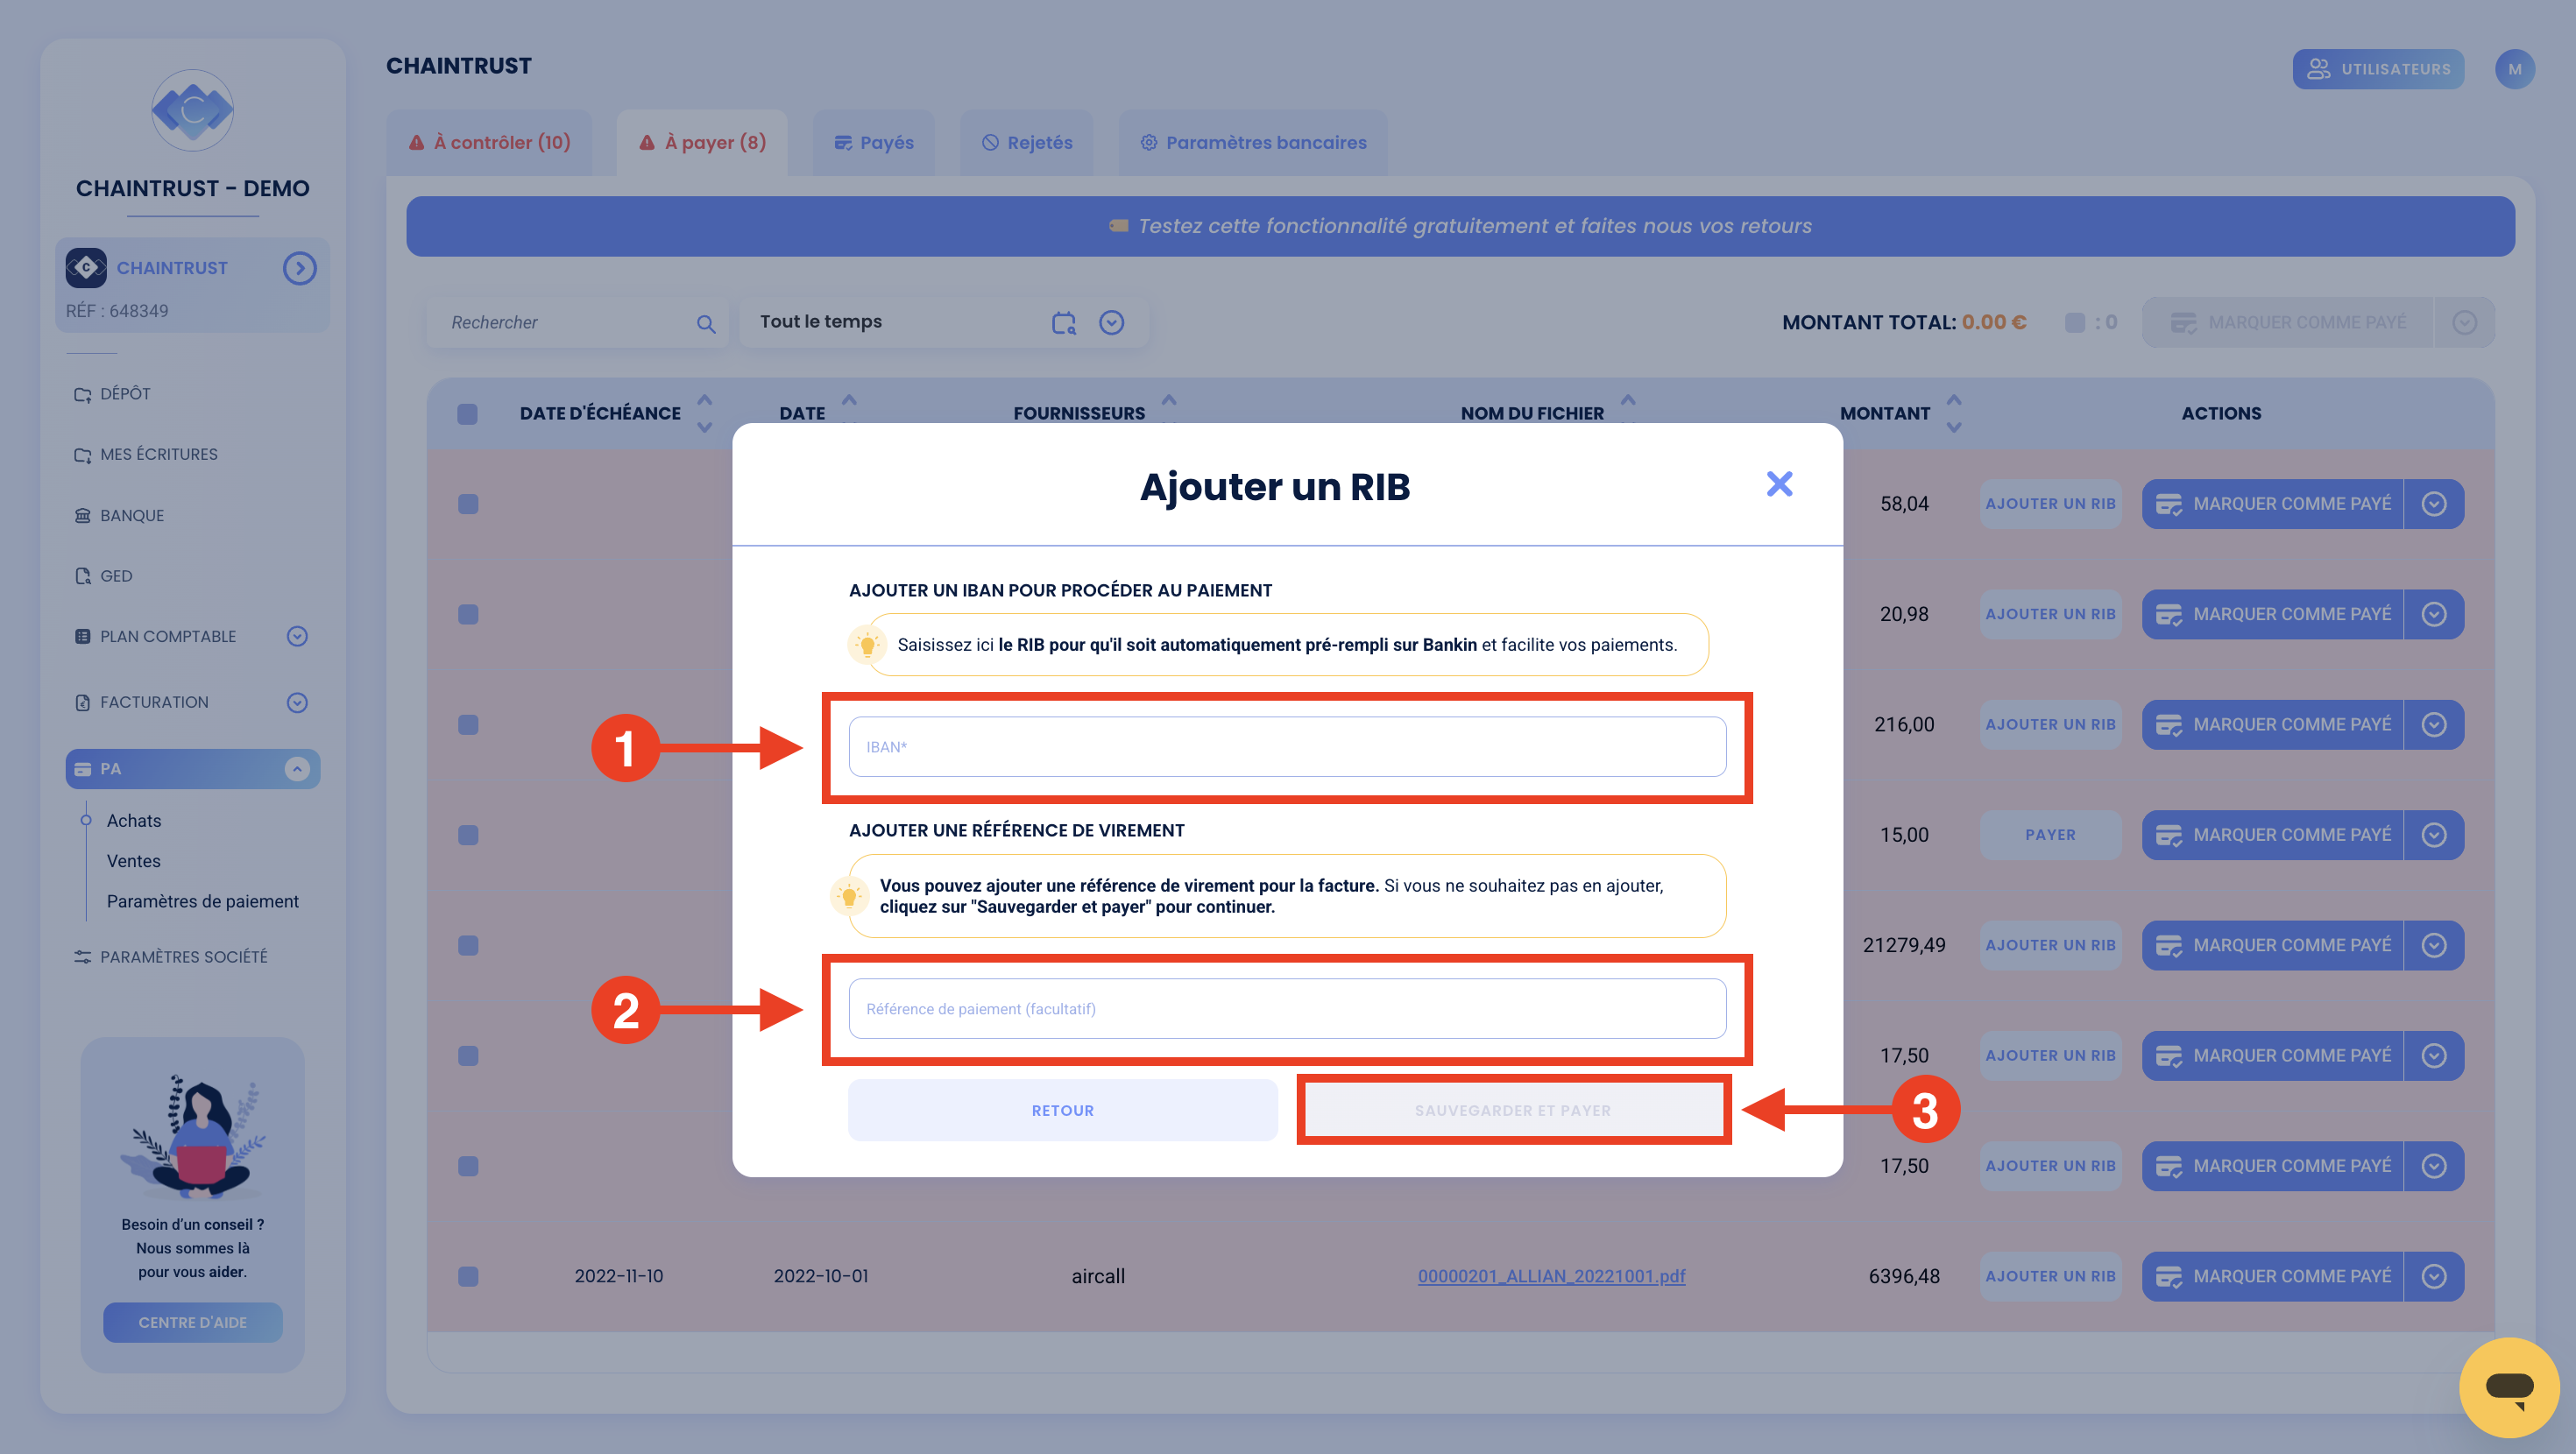Check the row with amount 15,00

click(467, 835)
